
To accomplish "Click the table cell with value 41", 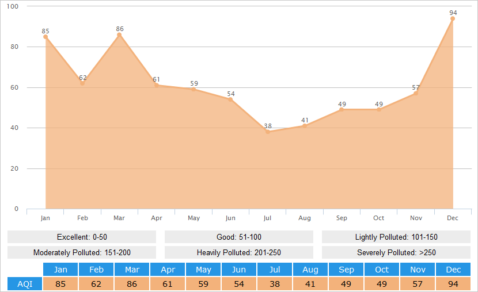I will [310, 284].
